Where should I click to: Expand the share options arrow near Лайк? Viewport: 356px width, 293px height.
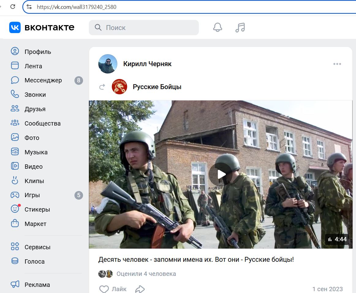click(x=140, y=288)
